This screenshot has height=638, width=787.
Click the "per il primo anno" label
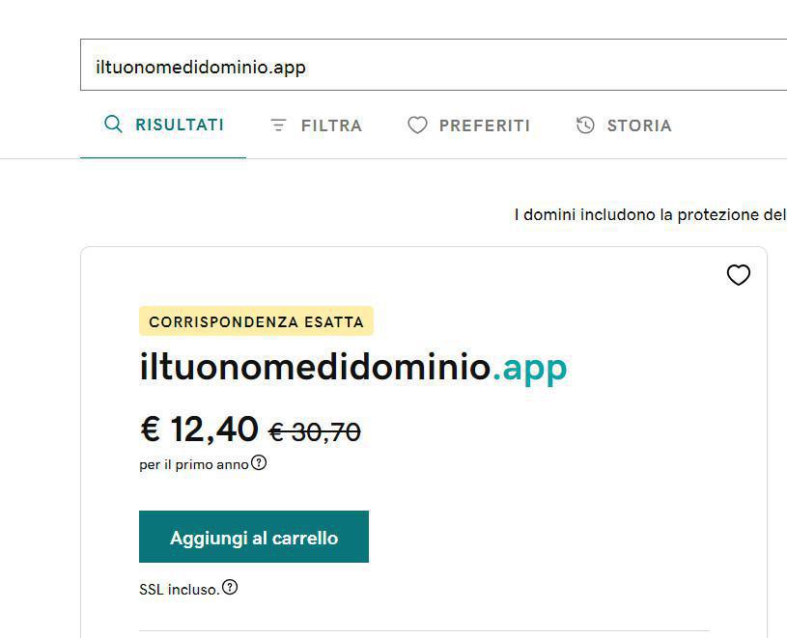[193, 464]
